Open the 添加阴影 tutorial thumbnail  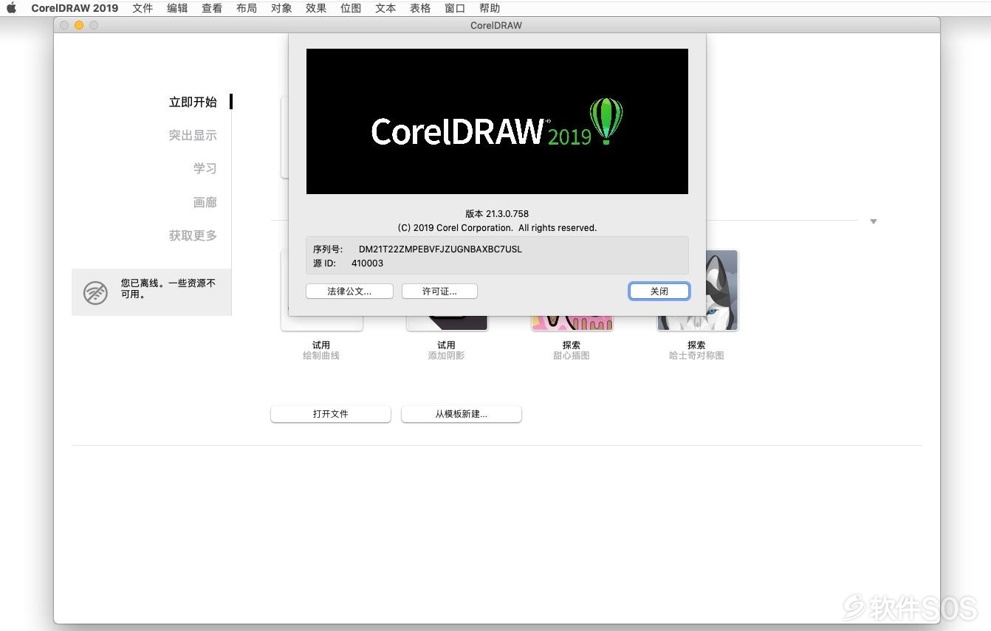447,322
